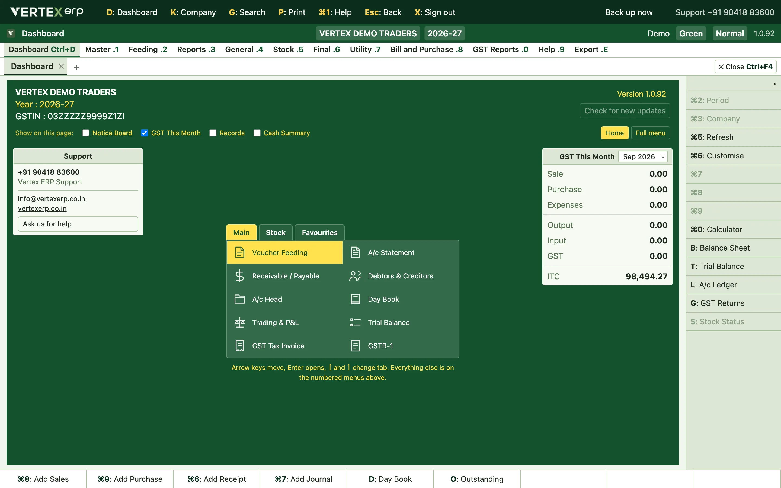Tick the Records checkbox
Viewport: 781px width, 488px height.
(x=213, y=133)
